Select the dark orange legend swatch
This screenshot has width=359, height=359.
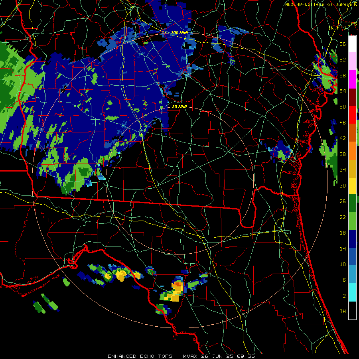pyautogui.click(x=352, y=132)
